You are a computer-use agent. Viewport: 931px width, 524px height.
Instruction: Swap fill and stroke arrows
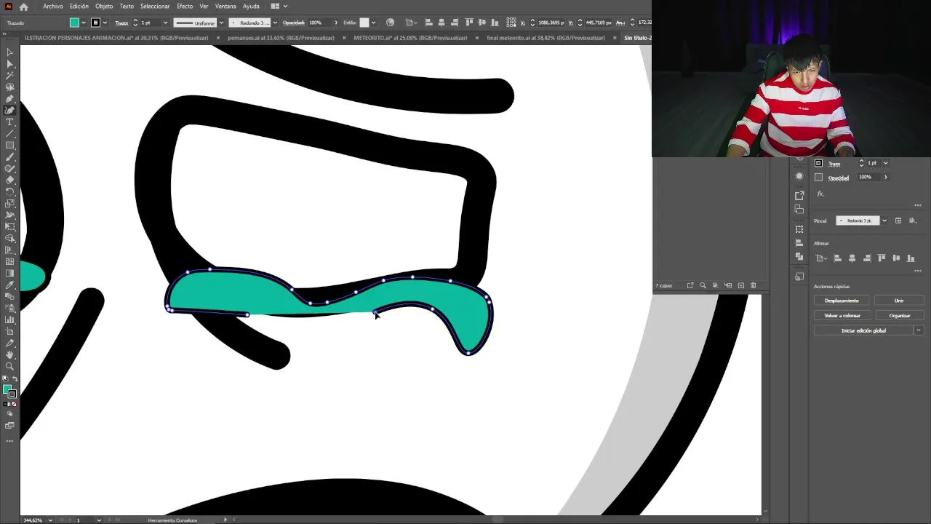15,380
